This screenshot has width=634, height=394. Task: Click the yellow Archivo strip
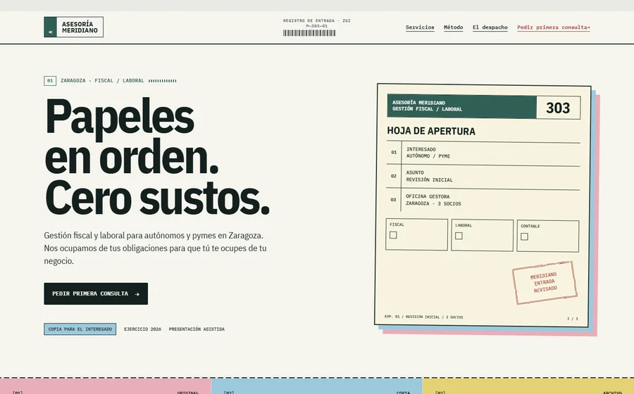tap(528, 386)
